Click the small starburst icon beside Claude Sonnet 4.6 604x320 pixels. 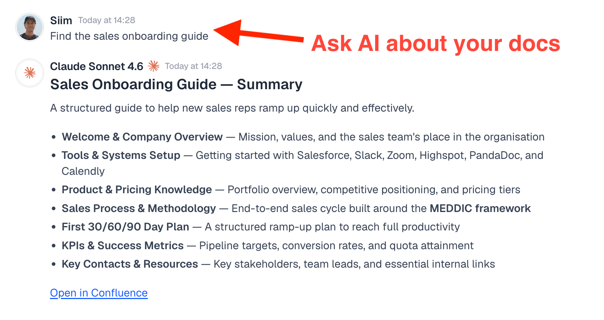point(154,66)
